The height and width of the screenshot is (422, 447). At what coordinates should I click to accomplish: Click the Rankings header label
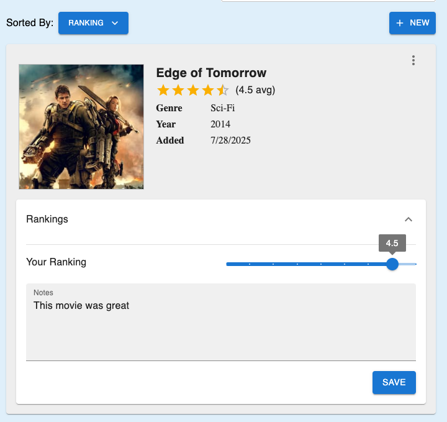coord(47,219)
